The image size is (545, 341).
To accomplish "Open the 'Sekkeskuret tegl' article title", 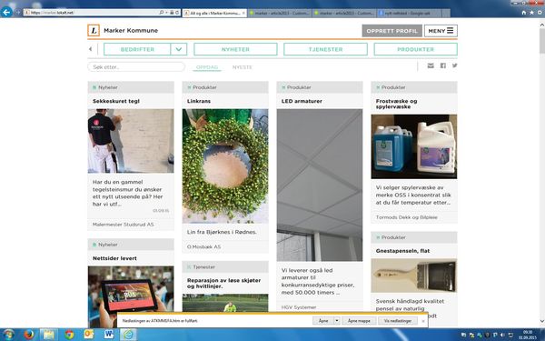I will point(116,101).
